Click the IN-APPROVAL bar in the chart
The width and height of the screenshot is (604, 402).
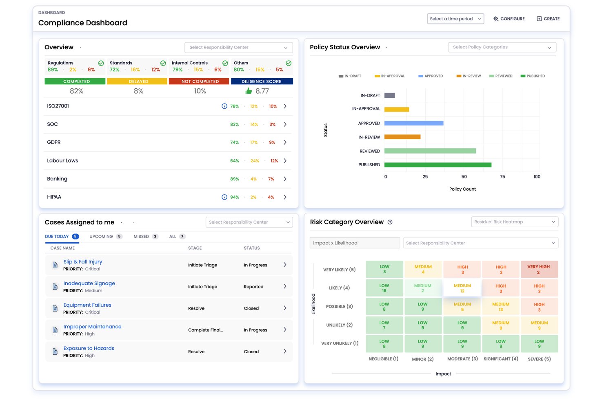tap(397, 110)
